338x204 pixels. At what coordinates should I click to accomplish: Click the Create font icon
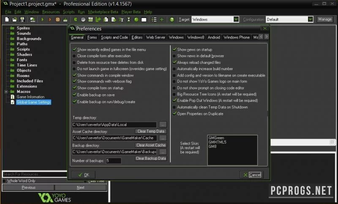(121, 19)
